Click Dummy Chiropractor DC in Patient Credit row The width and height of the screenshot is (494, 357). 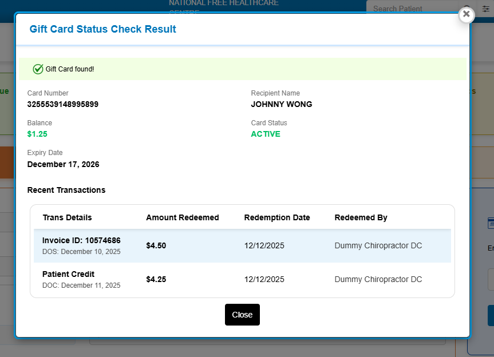(x=378, y=279)
